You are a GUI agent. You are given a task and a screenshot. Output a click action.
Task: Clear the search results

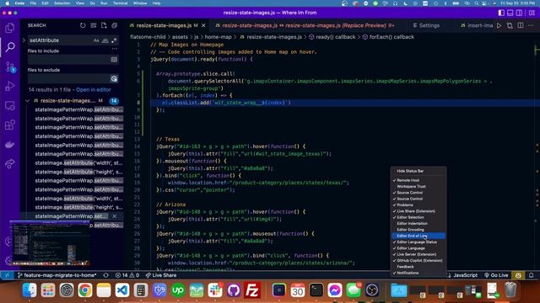[x=94, y=25]
